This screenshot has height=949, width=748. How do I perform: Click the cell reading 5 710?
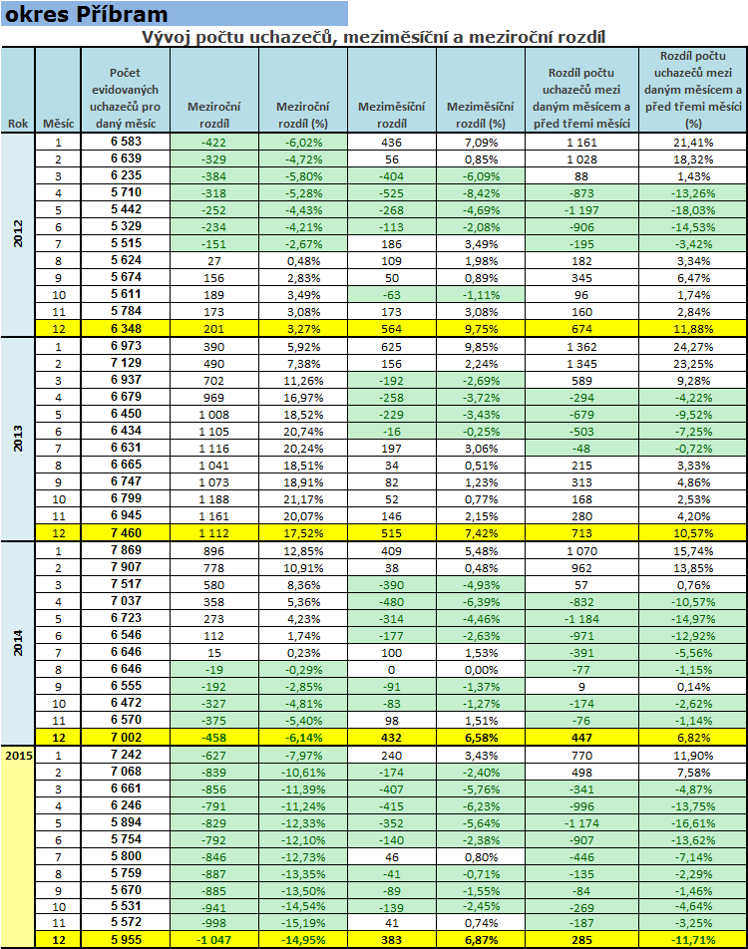(x=126, y=192)
